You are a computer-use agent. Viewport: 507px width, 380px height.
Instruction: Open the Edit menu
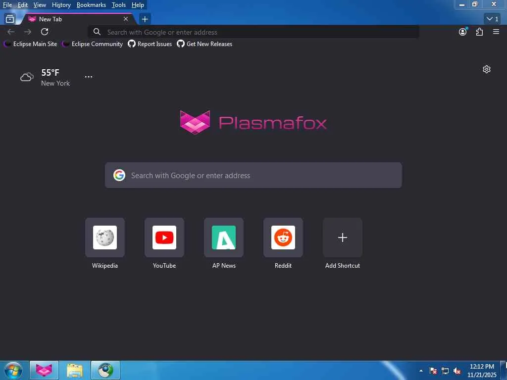coord(23,5)
